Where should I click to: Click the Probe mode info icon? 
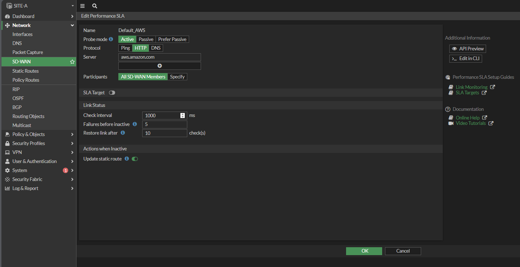coord(111,39)
